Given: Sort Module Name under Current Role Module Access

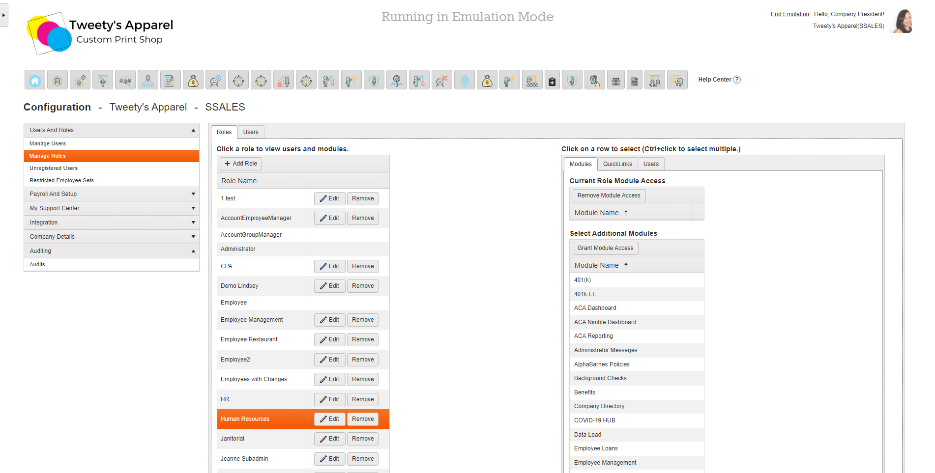Looking at the screenshot, I should click(x=631, y=213).
